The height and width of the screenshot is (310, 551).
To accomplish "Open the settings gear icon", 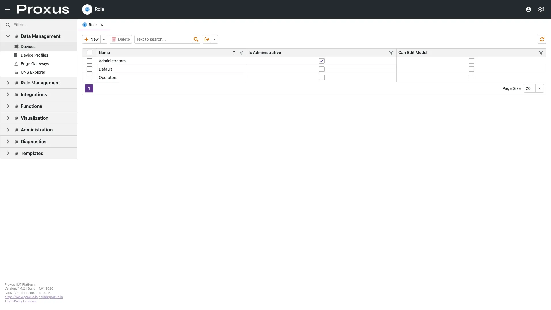I will click(x=541, y=9).
